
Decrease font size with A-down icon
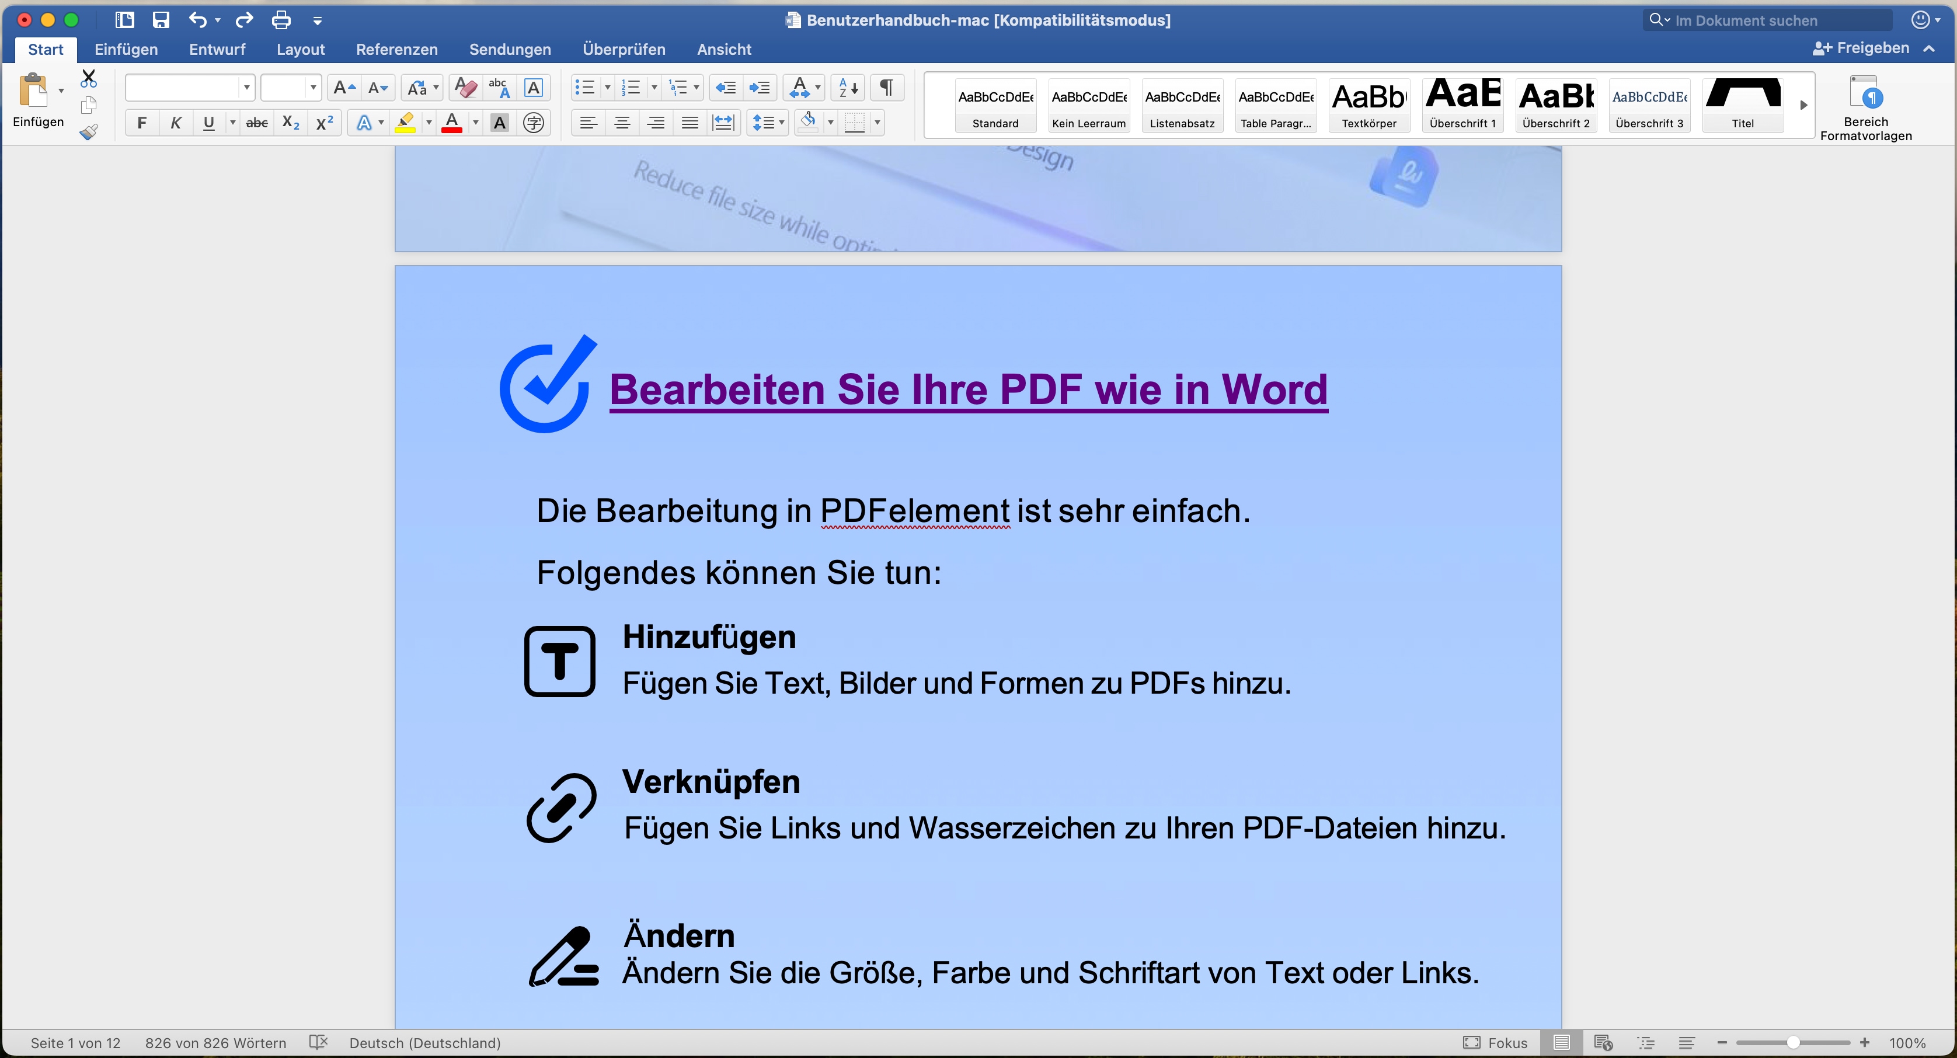pyautogui.click(x=378, y=88)
